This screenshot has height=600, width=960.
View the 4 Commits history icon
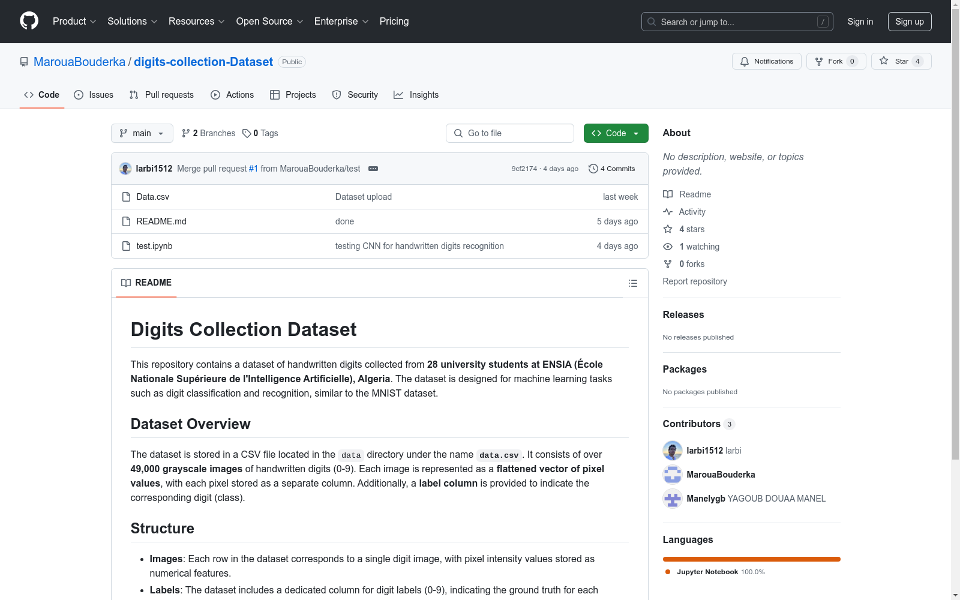[593, 169]
